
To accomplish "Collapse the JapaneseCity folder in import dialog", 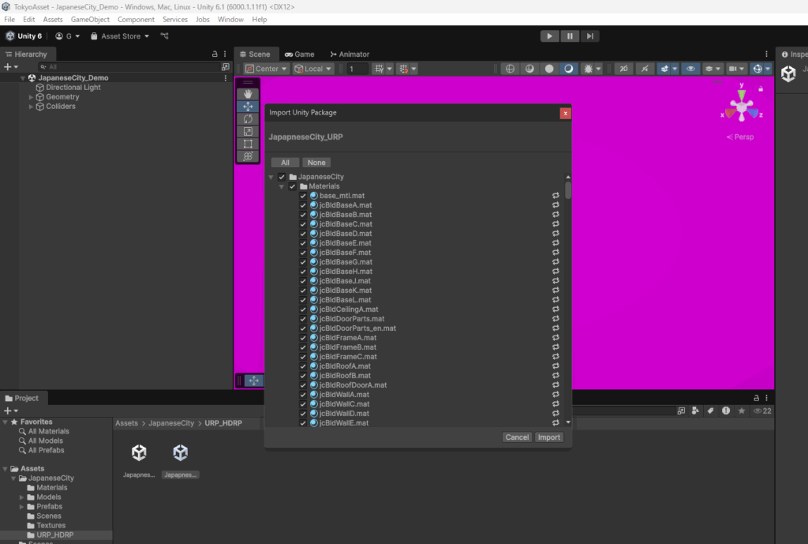I will coord(271,177).
